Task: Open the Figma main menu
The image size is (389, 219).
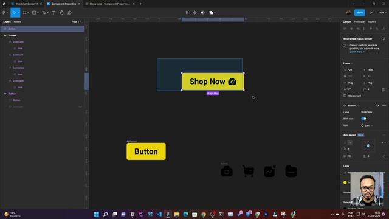Action: 4,13
